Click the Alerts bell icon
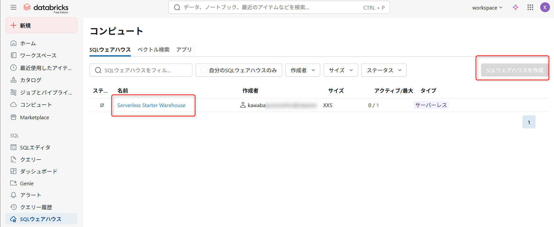This screenshot has width=554, height=227. [x=13, y=195]
